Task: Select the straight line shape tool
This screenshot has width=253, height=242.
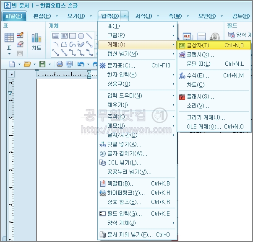Action: (x=89, y=36)
